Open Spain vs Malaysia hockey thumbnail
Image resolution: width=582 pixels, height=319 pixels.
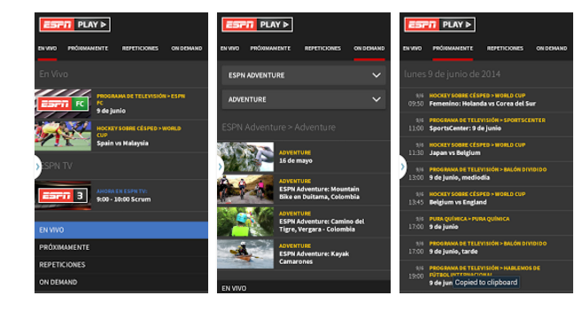[63, 136]
